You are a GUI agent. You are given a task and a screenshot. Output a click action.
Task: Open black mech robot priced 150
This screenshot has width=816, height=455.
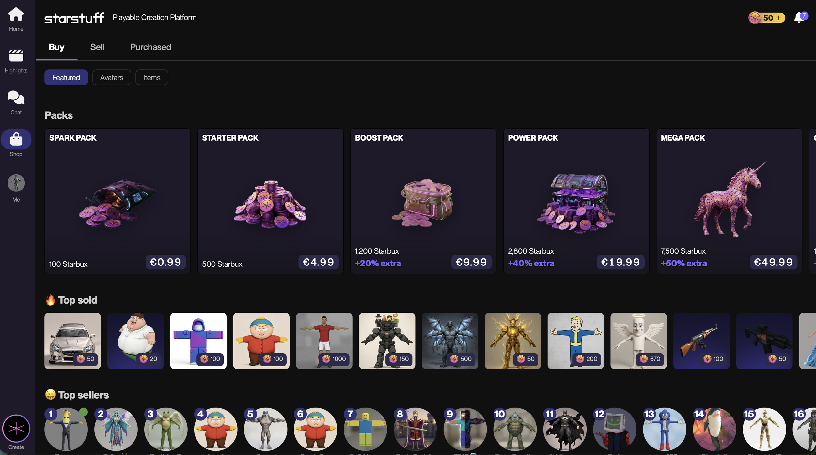(x=387, y=341)
